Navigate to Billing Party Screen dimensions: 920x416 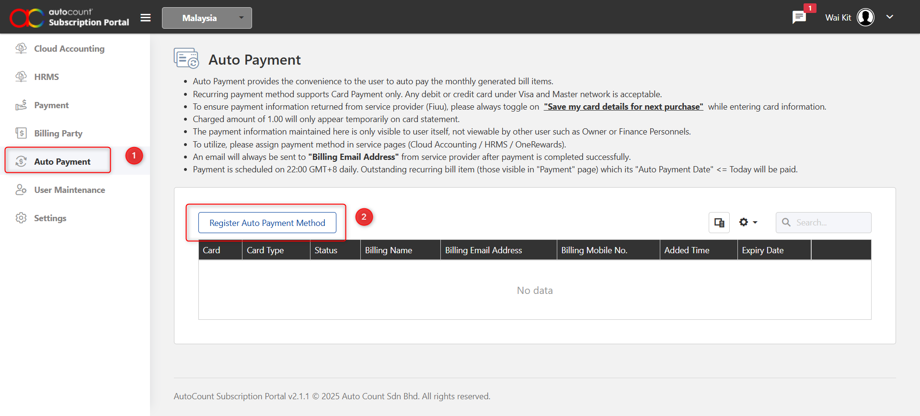58,134
